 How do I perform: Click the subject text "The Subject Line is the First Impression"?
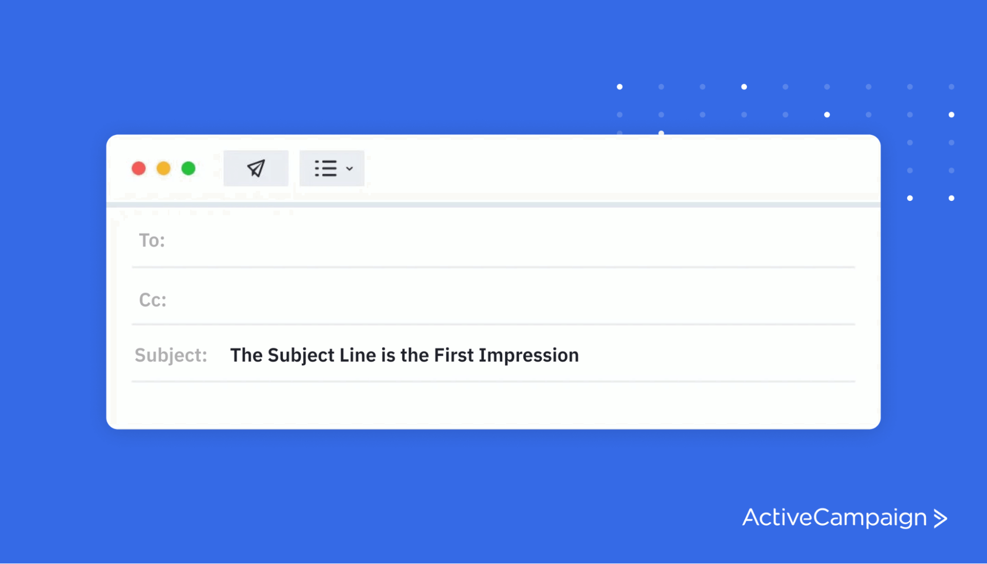tap(404, 355)
